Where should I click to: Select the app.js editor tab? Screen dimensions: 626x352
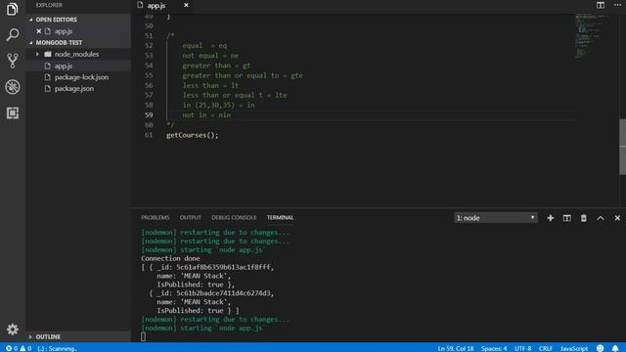[x=156, y=6]
